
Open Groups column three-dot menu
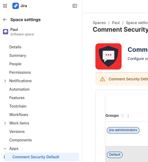point(128,116)
